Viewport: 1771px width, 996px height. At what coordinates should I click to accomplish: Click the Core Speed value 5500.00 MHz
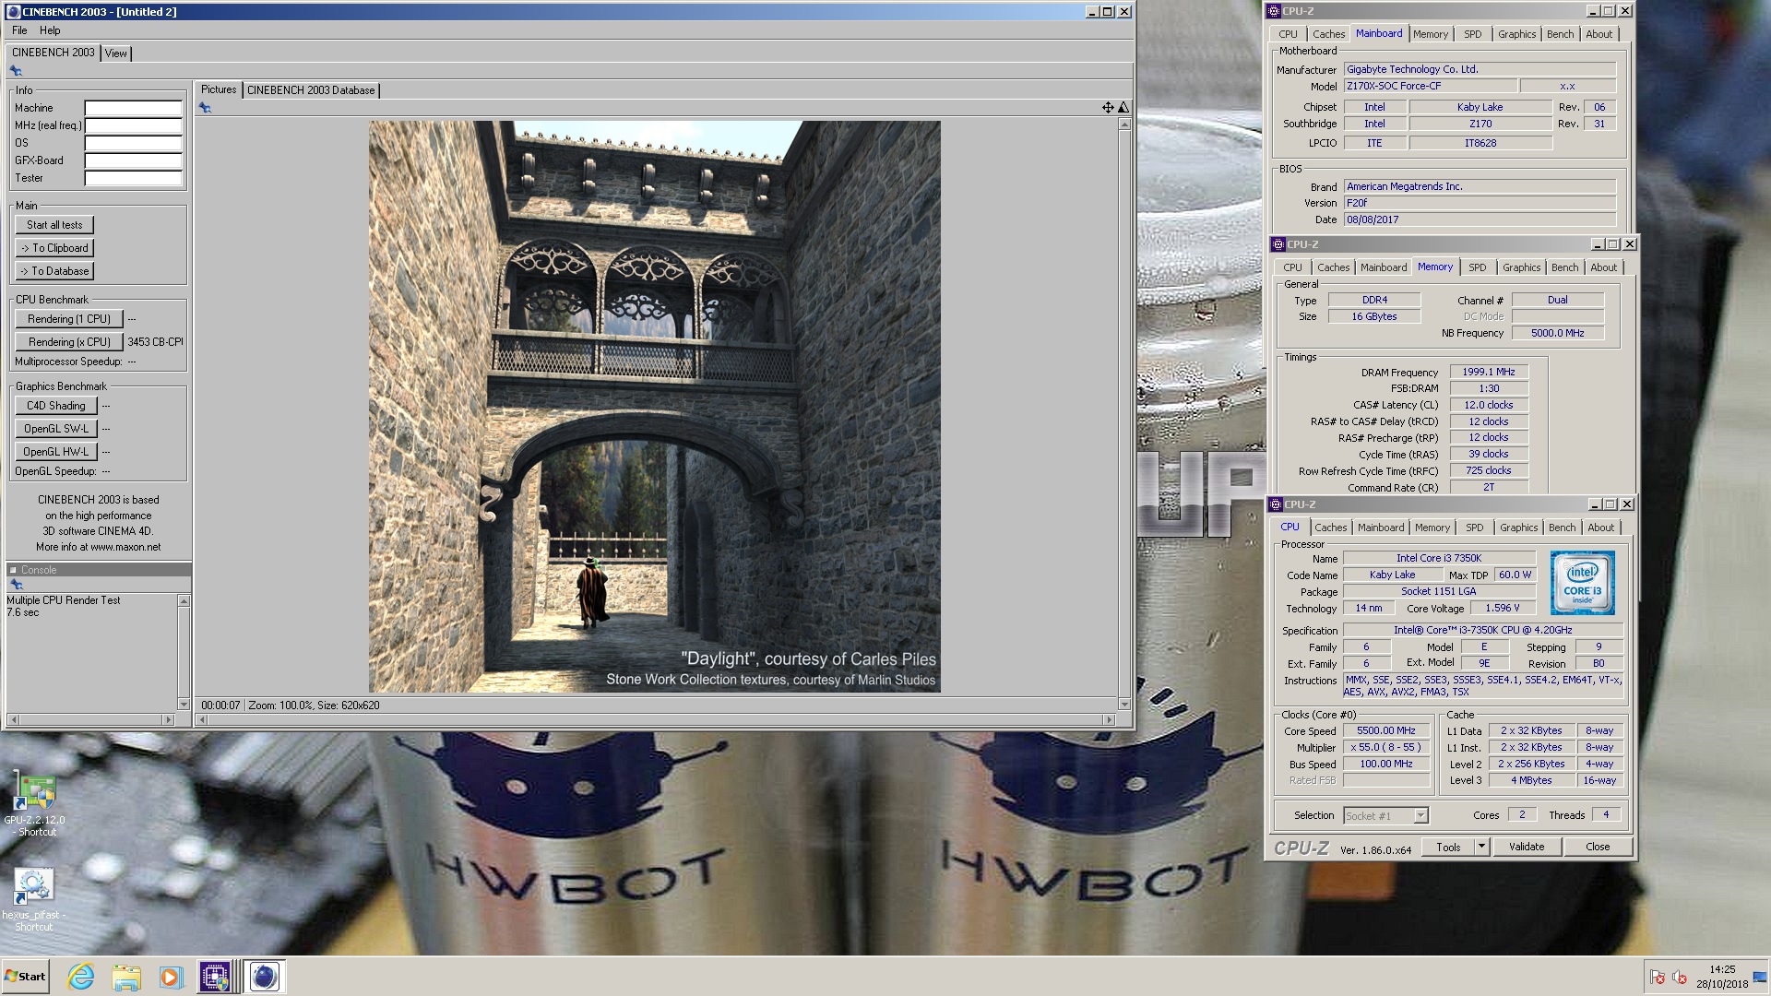1386,730
